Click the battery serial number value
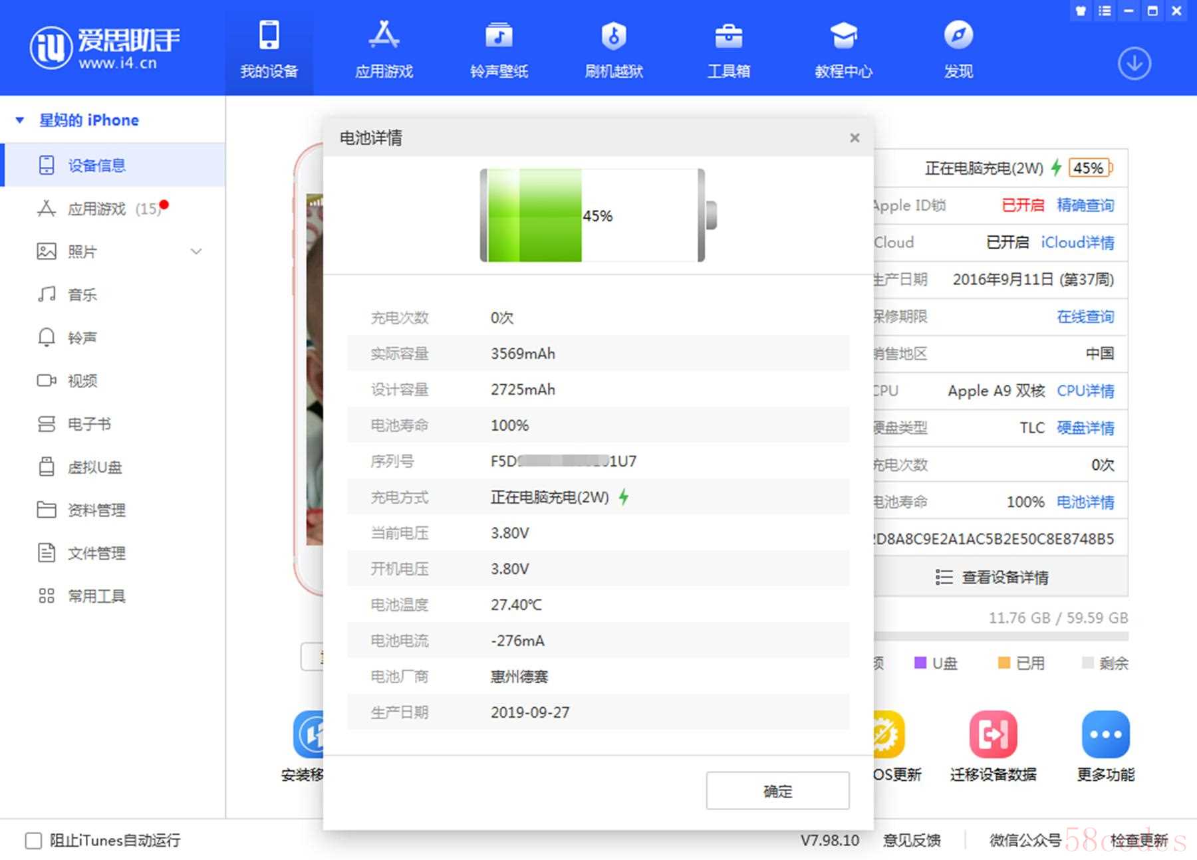This screenshot has width=1197, height=860. pyautogui.click(x=563, y=461)
